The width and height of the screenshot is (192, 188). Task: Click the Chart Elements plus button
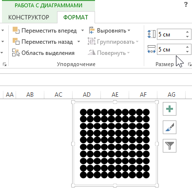[170, 109]
